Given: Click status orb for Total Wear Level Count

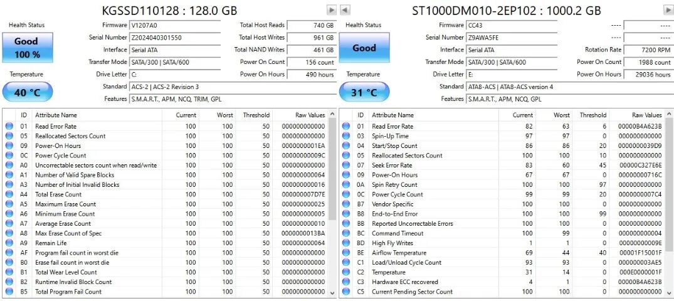Looking at the screenshot, I should pyautogui.click(x=9, y=272).
